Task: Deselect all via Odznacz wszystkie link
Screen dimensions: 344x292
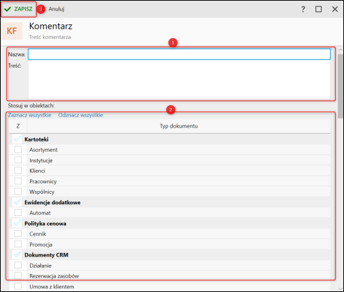Action: coord(81,115)
